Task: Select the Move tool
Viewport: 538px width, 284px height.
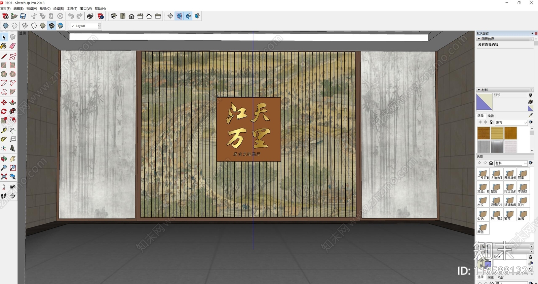Action: pyautogui.click(x=4, y=102)
